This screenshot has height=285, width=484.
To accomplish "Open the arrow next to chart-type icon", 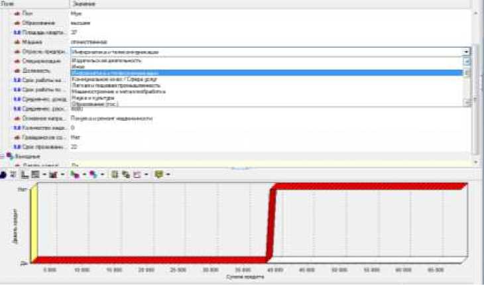I will coord(62,174).
